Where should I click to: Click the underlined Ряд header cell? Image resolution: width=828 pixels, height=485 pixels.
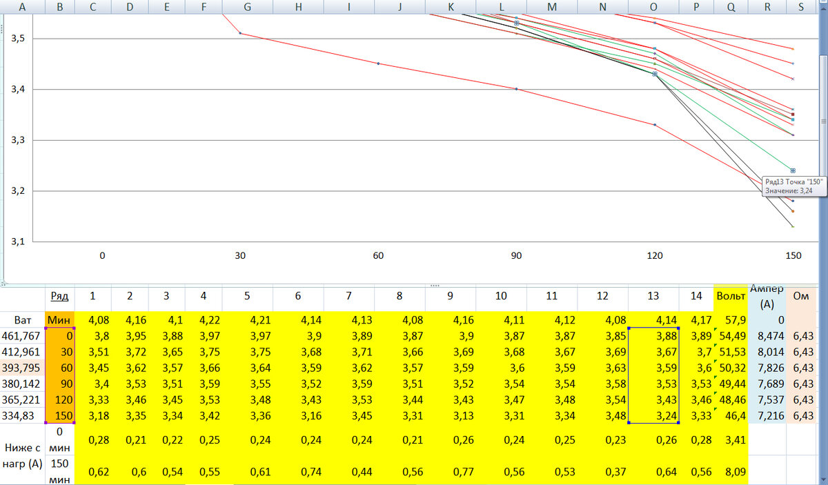pyautogui.click(x=59, y=295)
